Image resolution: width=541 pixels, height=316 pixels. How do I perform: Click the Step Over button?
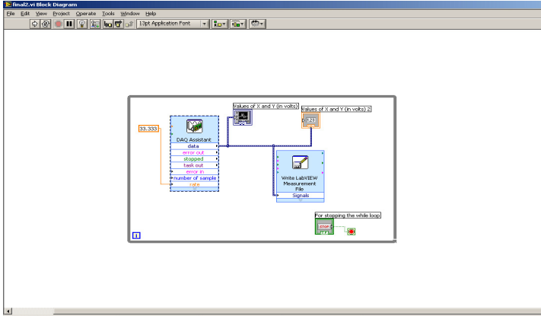(119, 24)
